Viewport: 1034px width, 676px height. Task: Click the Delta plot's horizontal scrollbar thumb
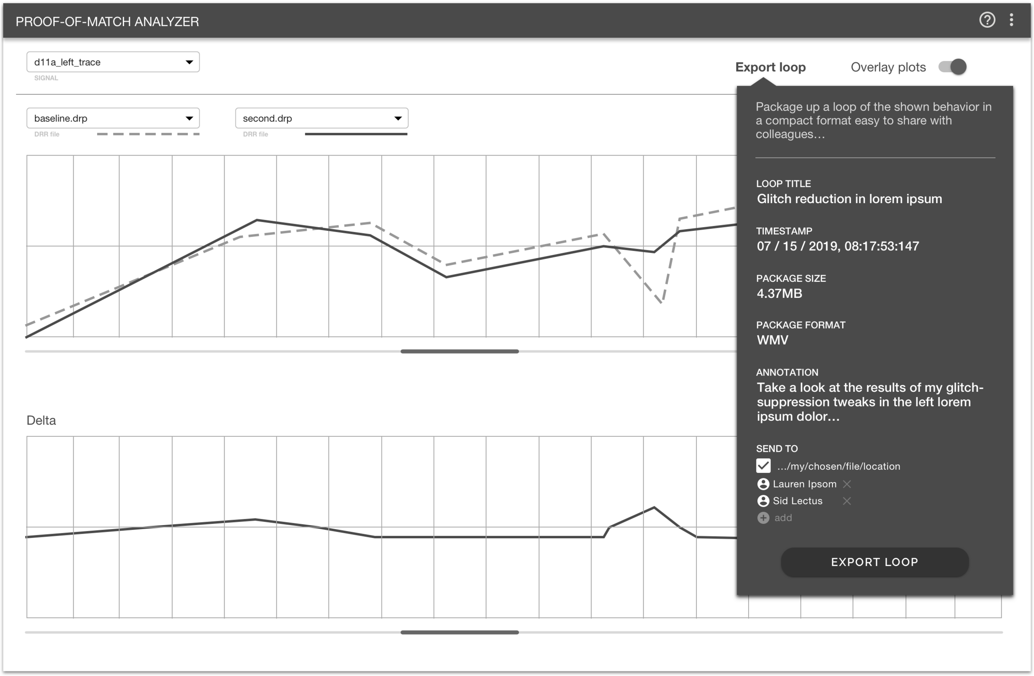[460, 632]
